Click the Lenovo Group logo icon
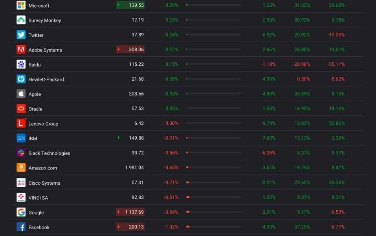Viewport: 376px width, 236px height. coord(21,124)
